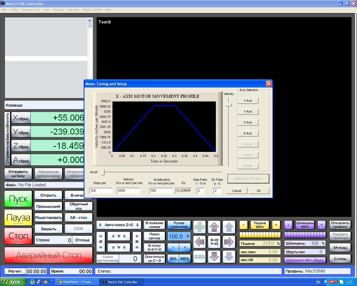Screen dimensions: 357x286
Task: Click the Accel slider handle
Action: point(103,172)
